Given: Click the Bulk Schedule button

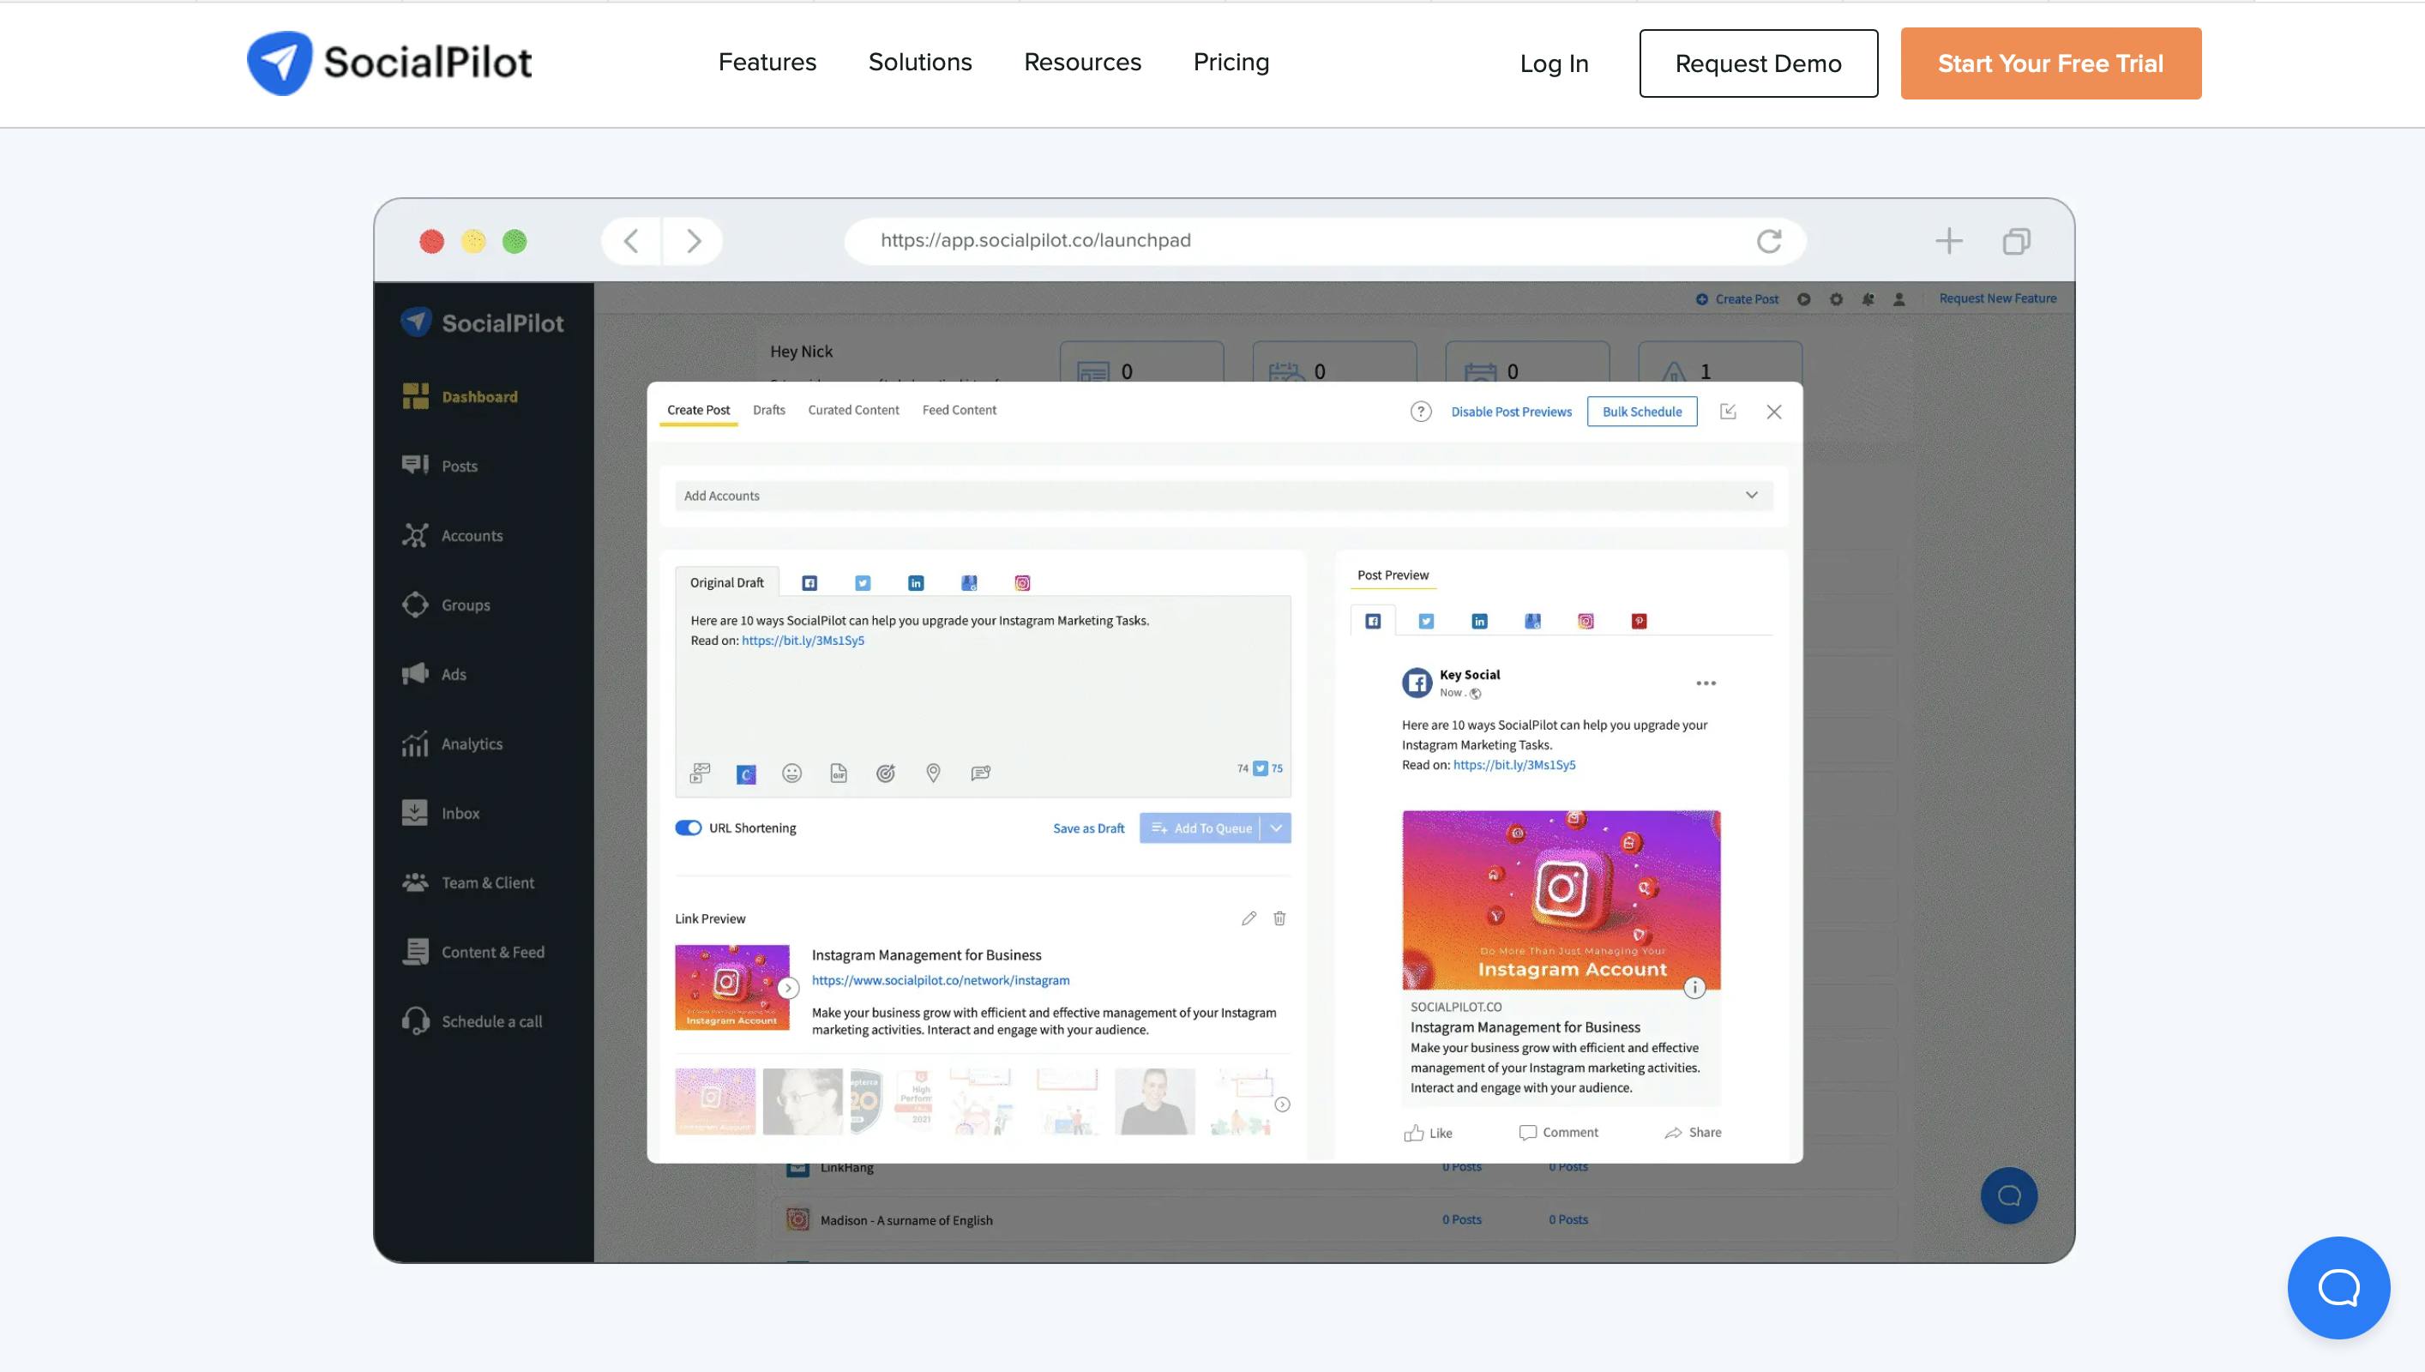Looking at the screenshot, I should click(1642, 412).
